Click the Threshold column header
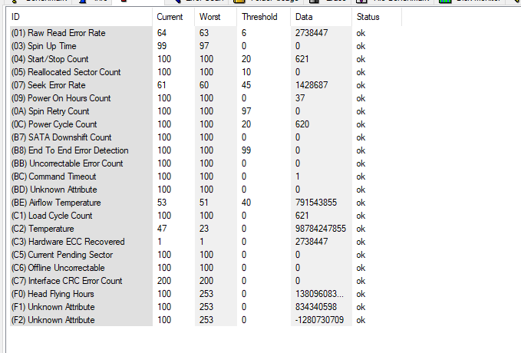521x353 pixels. point(259,17)
